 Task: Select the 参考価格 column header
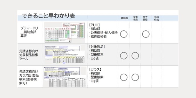(145, 18)
